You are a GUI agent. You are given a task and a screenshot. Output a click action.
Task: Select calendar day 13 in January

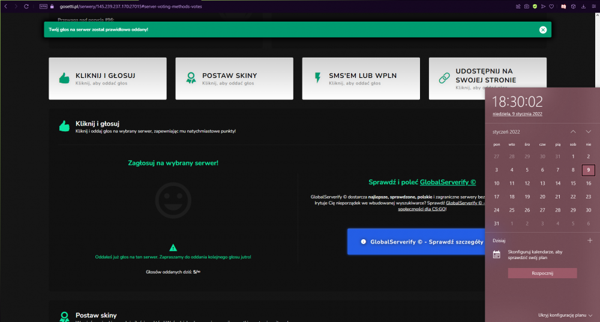542,183
